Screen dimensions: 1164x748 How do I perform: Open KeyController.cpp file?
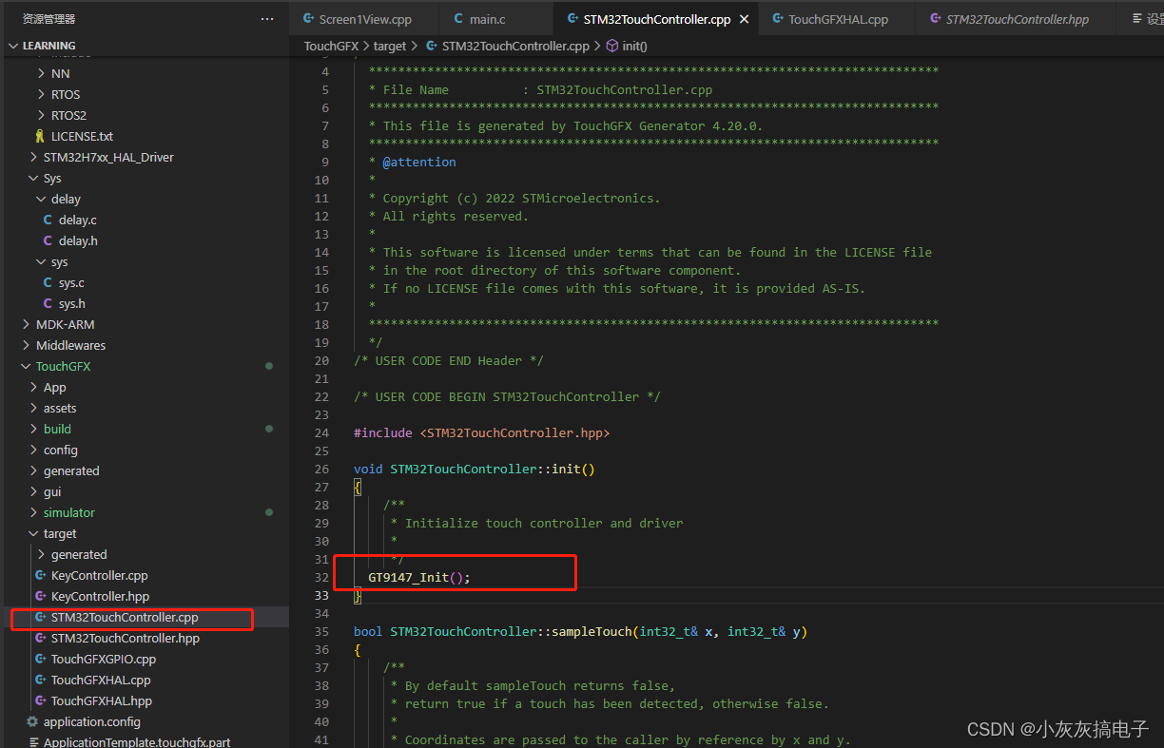click(99, 575)
